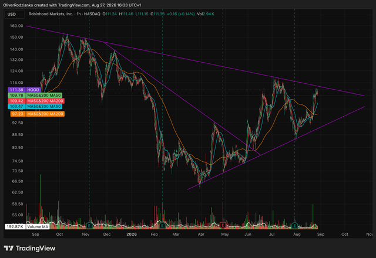Click the earnings E marker near Aug
This screenshot has height=258, width=376.
pyautogui.click(x=295, y=225)
